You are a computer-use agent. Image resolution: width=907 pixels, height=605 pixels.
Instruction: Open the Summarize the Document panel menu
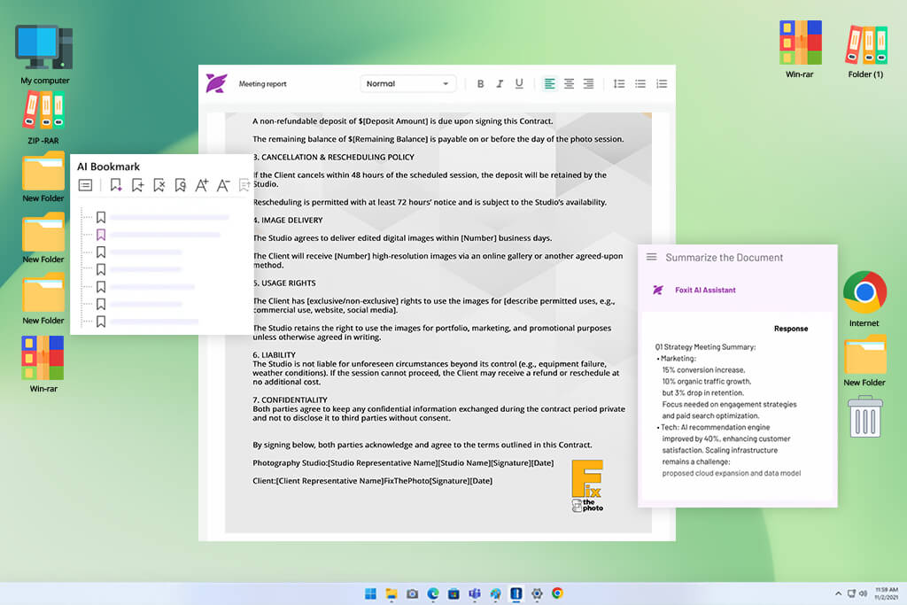coord(651,257)
